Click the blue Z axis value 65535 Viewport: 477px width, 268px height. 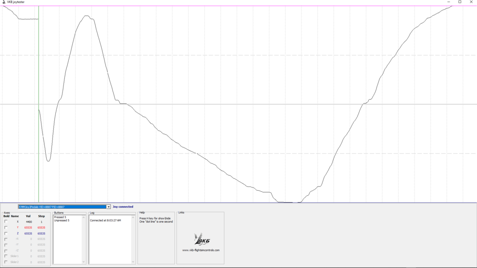coord(28,234)
